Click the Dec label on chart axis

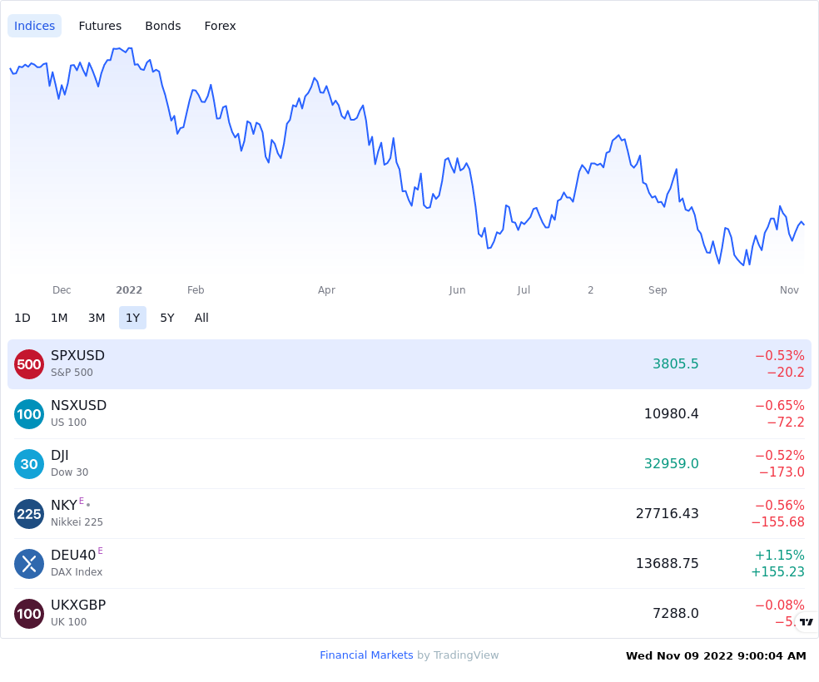62,290
